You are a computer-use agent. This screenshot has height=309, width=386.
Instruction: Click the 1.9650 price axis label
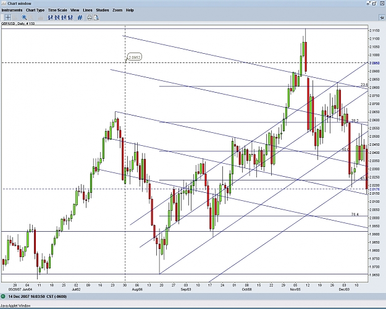[x=375, y=275]
